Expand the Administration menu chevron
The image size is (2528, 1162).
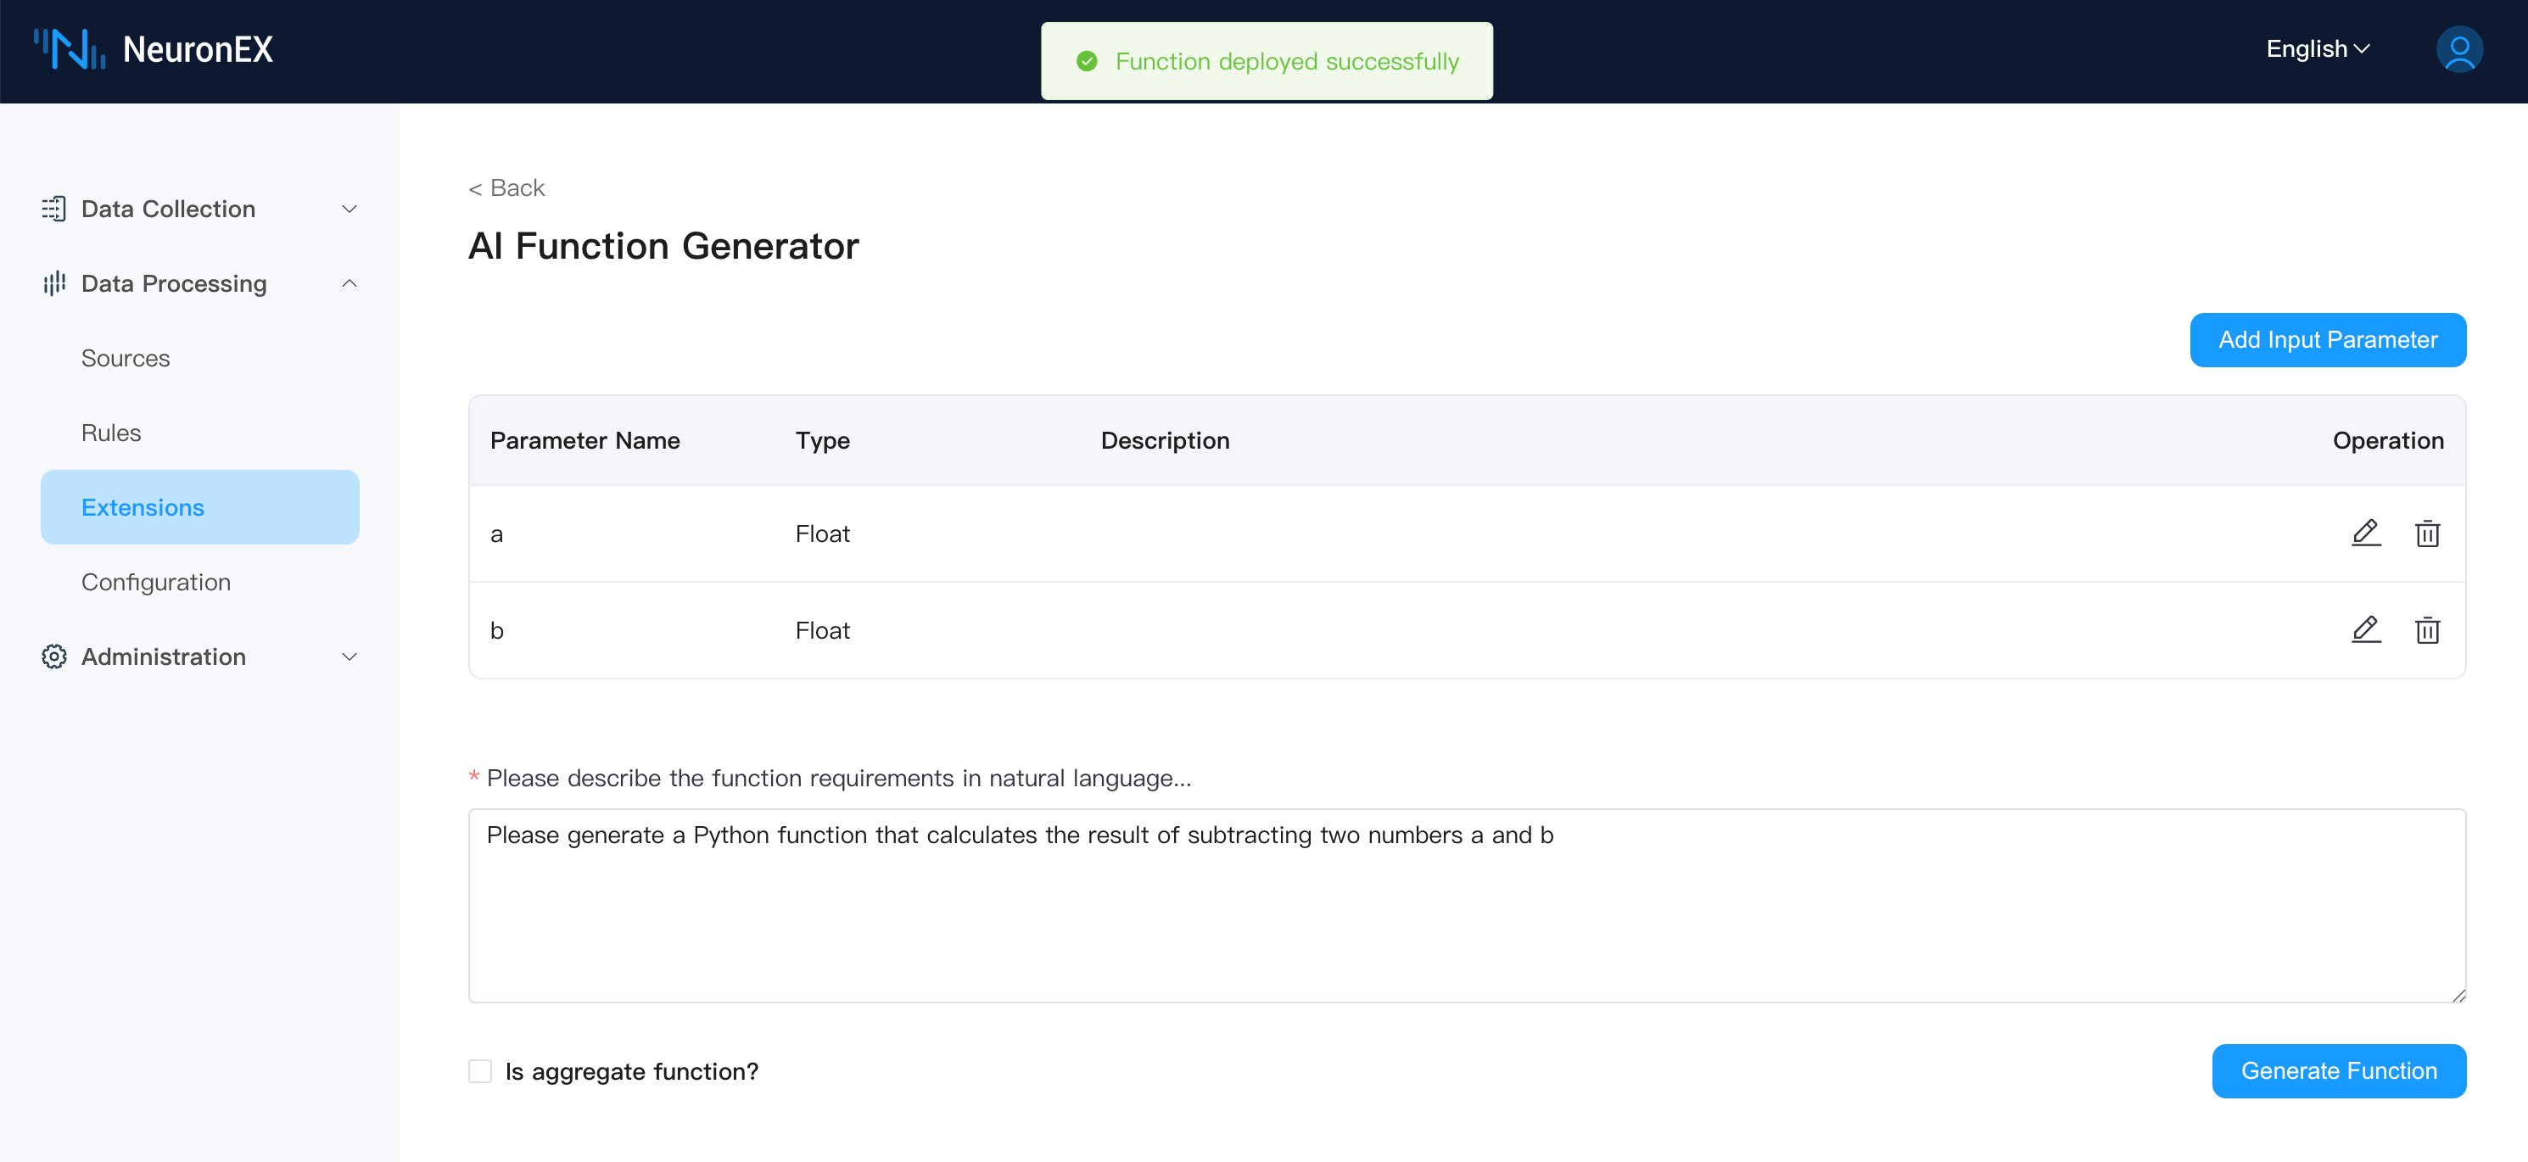coord(350,656)
